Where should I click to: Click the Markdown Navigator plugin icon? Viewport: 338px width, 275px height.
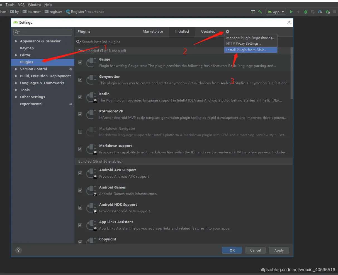pyautogui.click(x=91, y=132)
